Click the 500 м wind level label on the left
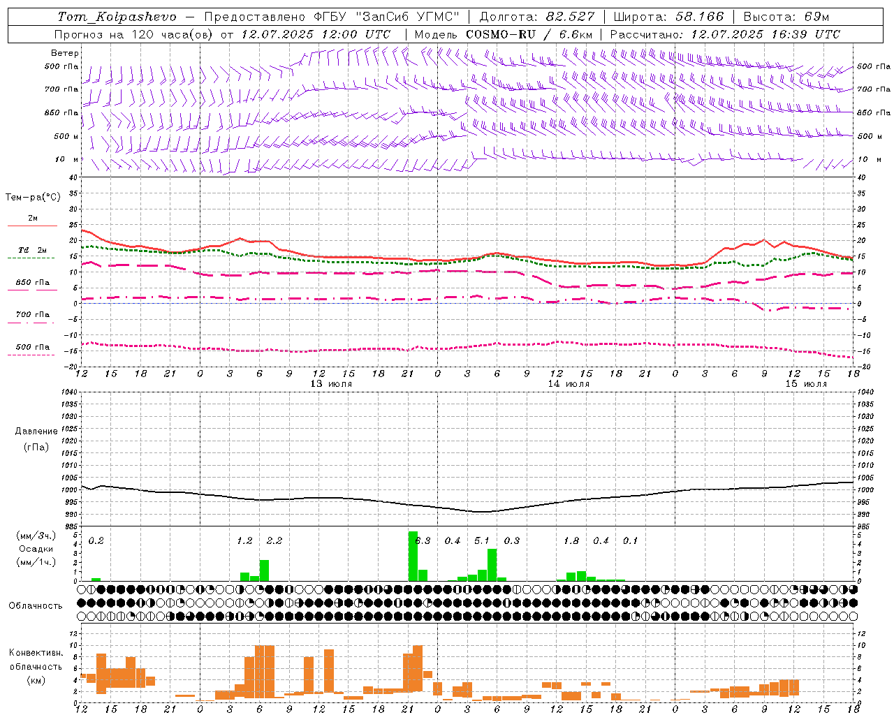This screenshot has height=715, width=894. [x=66, y=136]
